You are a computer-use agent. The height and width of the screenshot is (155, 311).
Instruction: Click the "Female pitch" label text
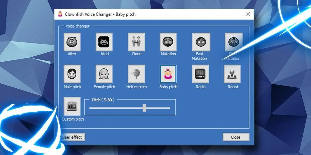point(104,87)
